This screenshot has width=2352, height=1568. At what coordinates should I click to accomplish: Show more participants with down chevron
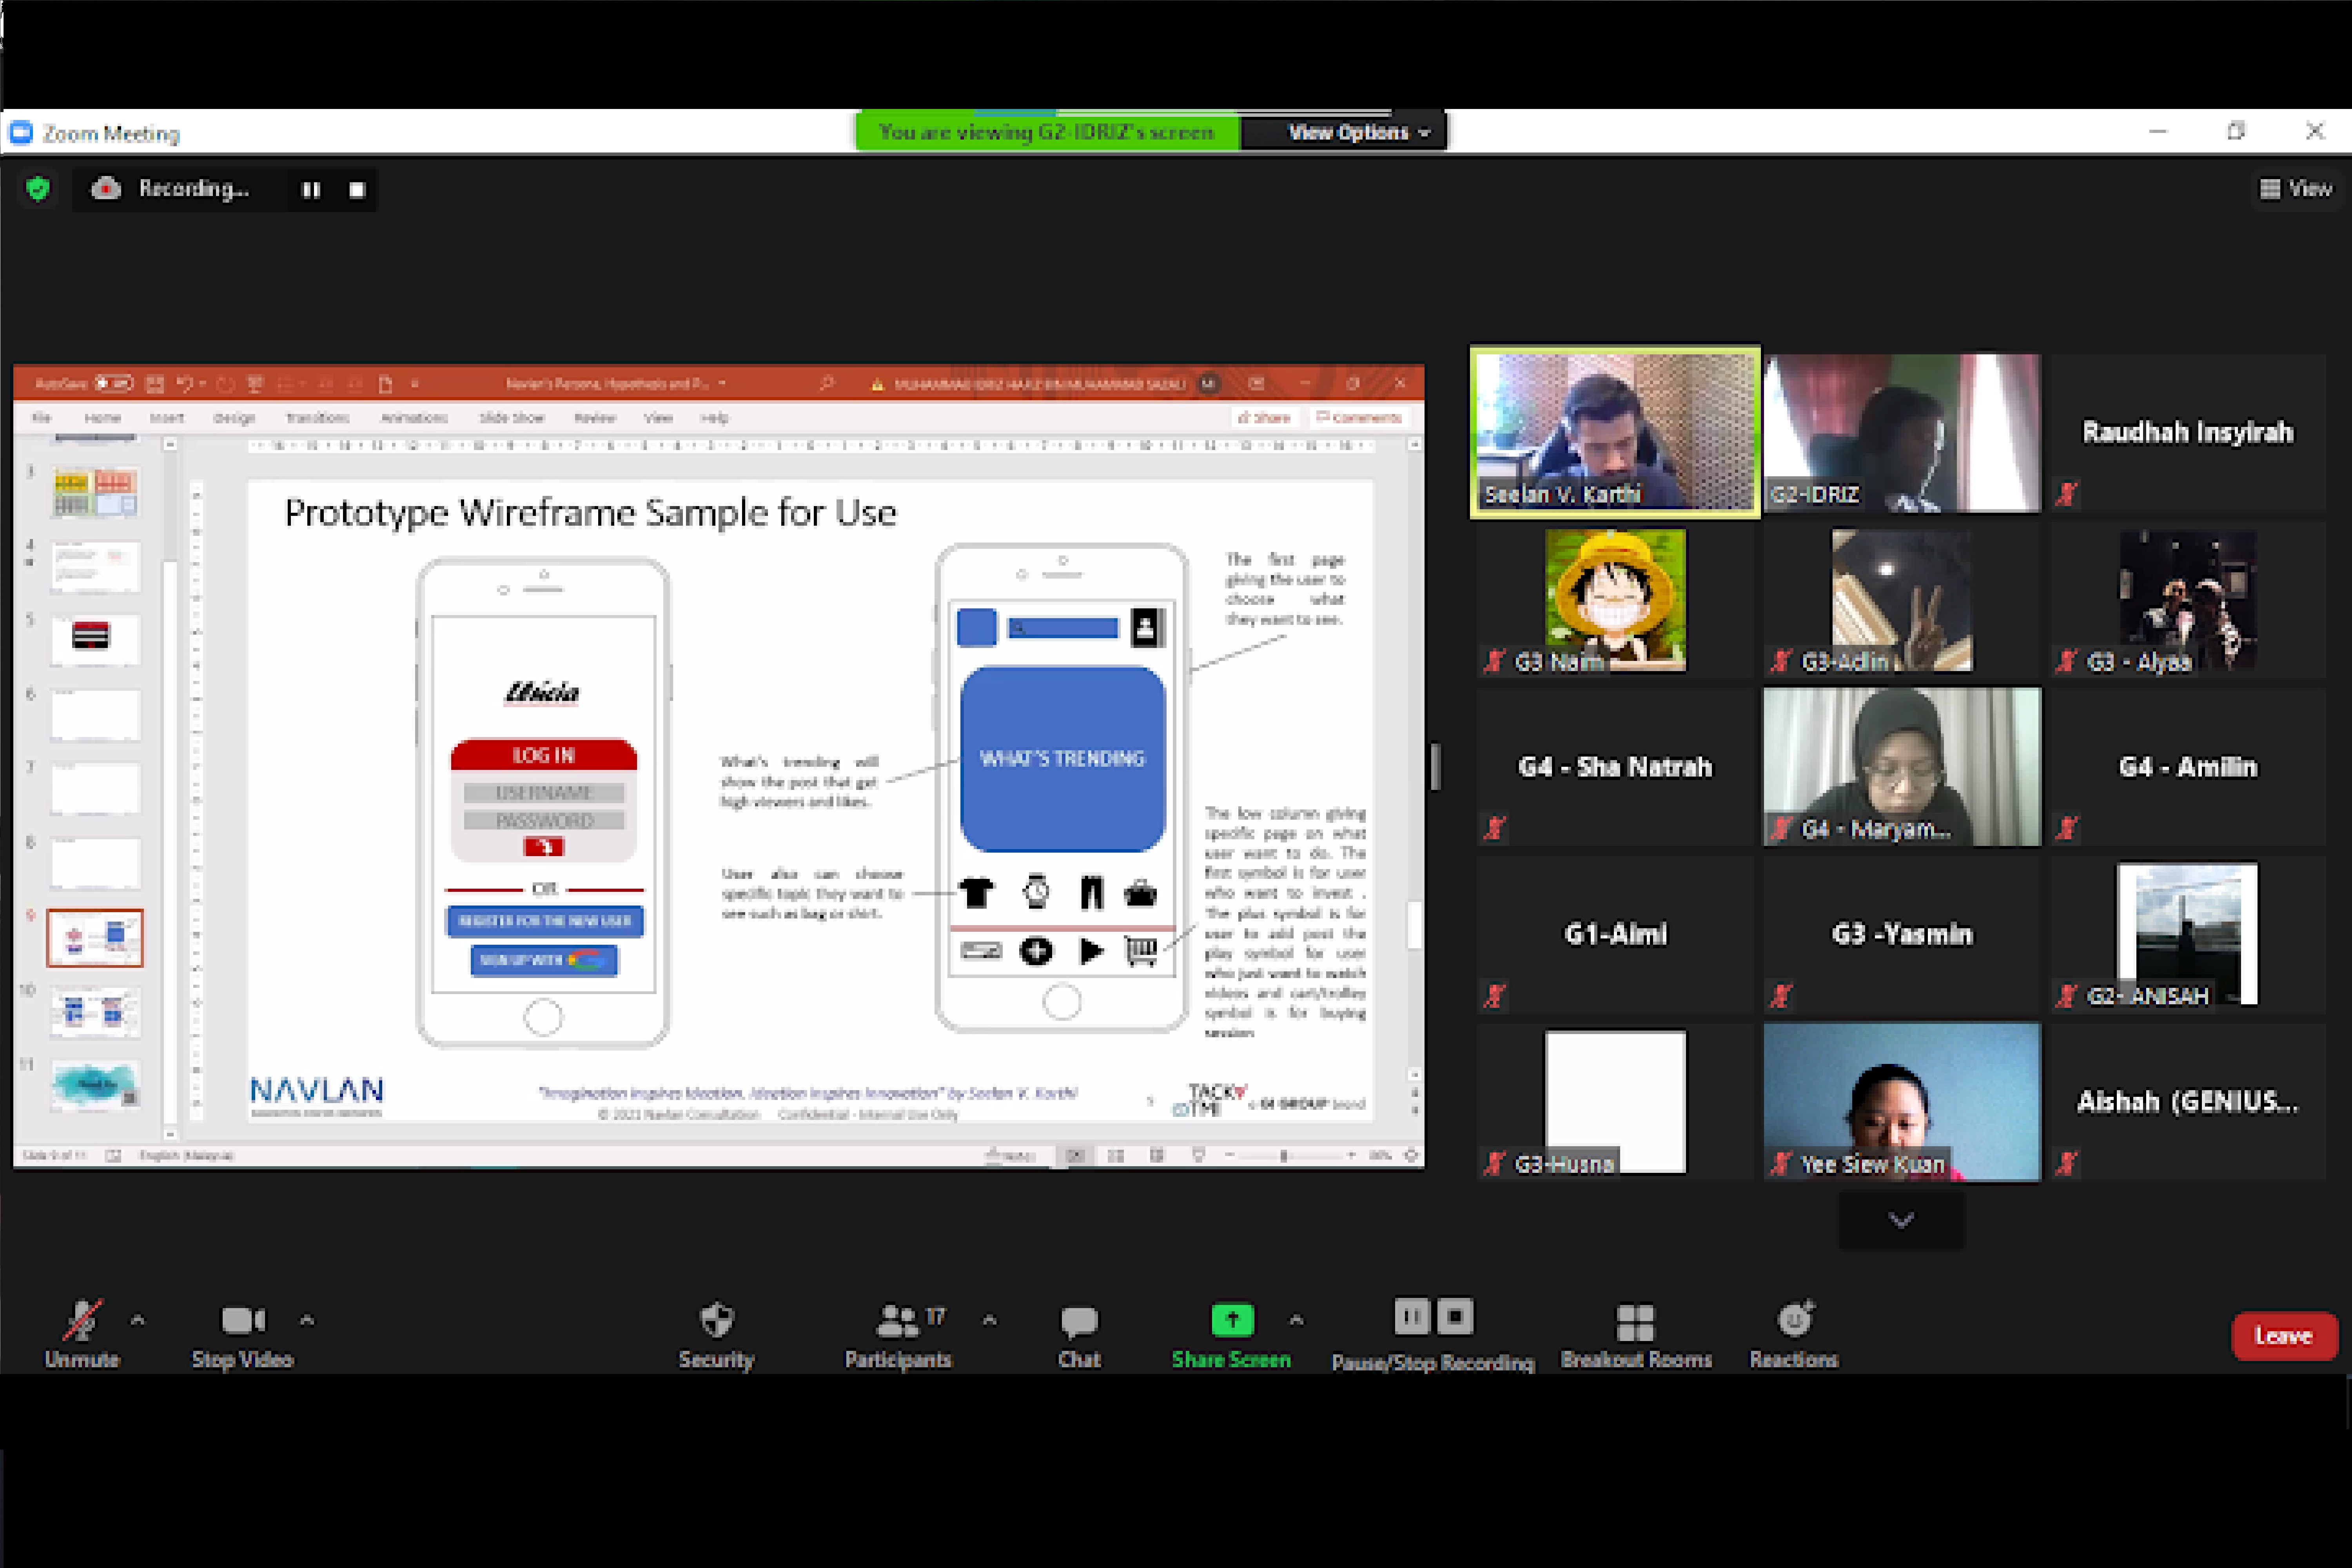[x=1901, y=1220]
